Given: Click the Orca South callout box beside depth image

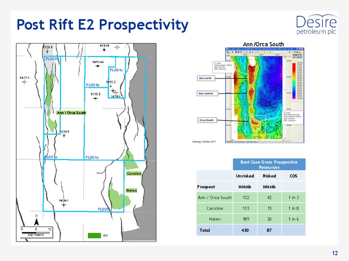Looking at the screenshot, I should (207, 120).
